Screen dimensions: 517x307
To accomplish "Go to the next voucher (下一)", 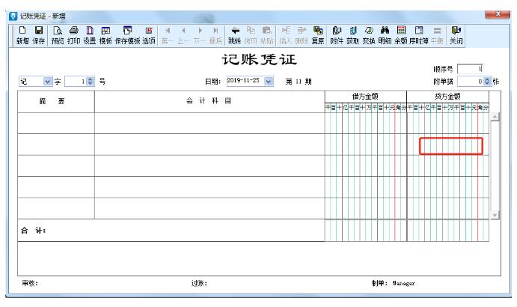I will (200, 35).
